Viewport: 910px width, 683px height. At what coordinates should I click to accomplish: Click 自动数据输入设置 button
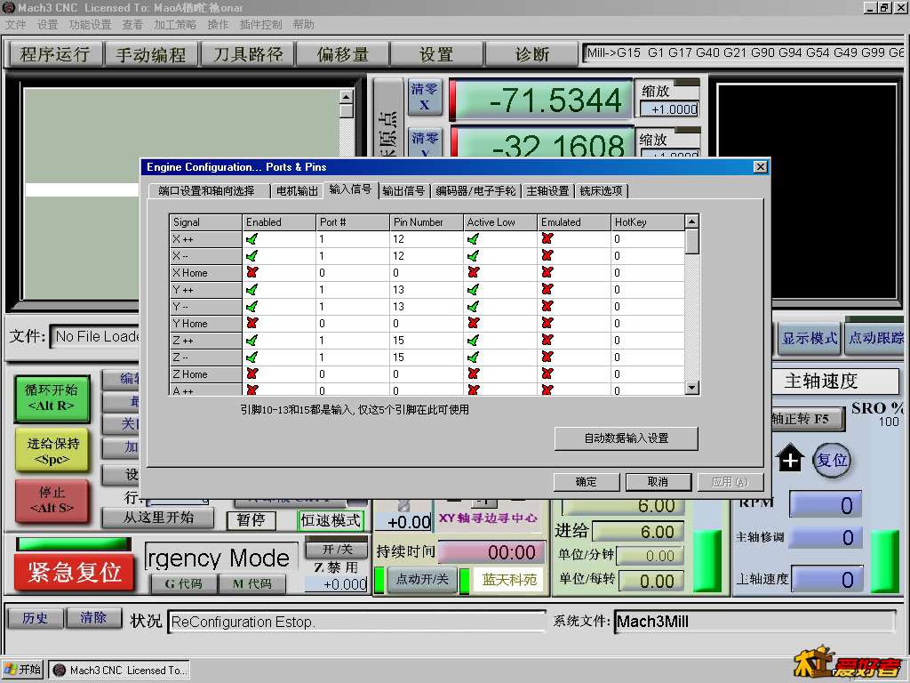click(x=627, y=438)
